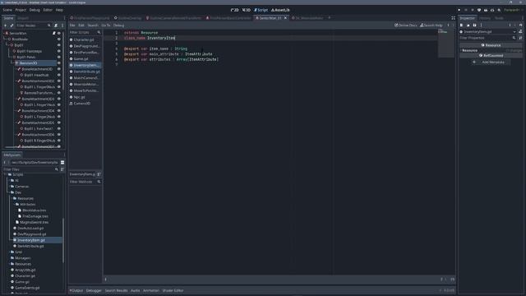Toggle visibility of RootNode
Image resolution: width=526 pixels, height=296 pixels.
click(59, 39)
